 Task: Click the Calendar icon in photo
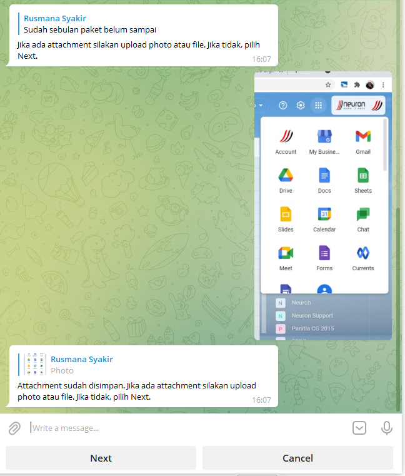point(324,215)
